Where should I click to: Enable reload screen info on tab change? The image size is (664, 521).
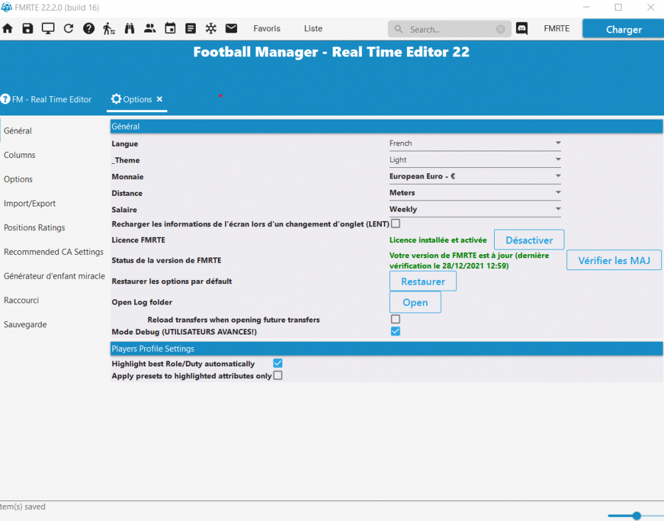point(396,223)
